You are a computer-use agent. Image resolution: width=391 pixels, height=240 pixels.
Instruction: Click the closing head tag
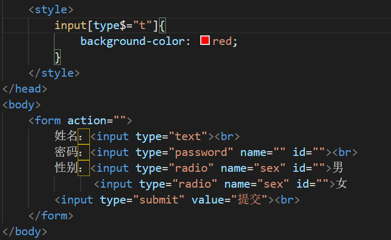coord(25,89)
